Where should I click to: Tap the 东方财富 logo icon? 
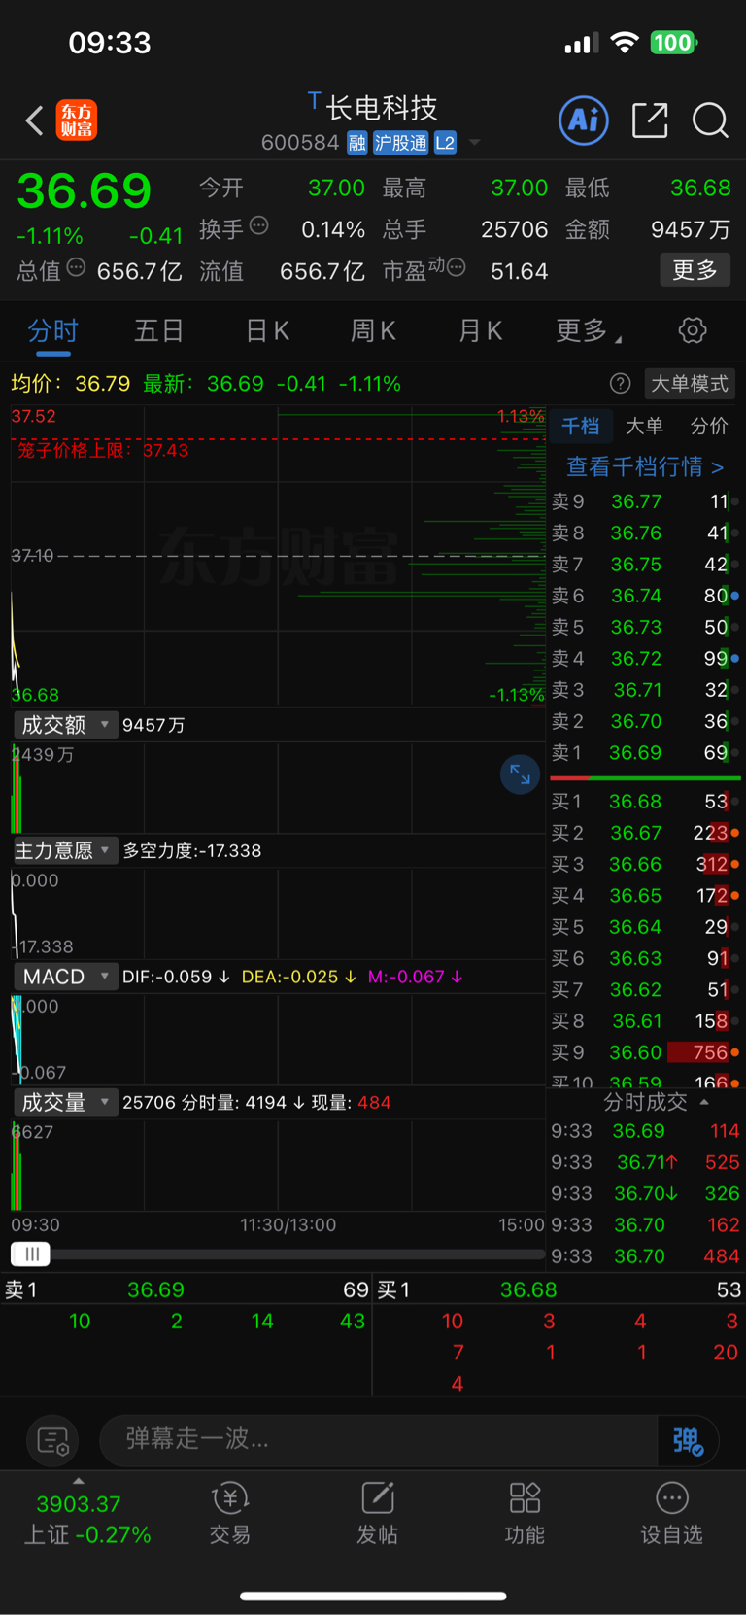77,120
